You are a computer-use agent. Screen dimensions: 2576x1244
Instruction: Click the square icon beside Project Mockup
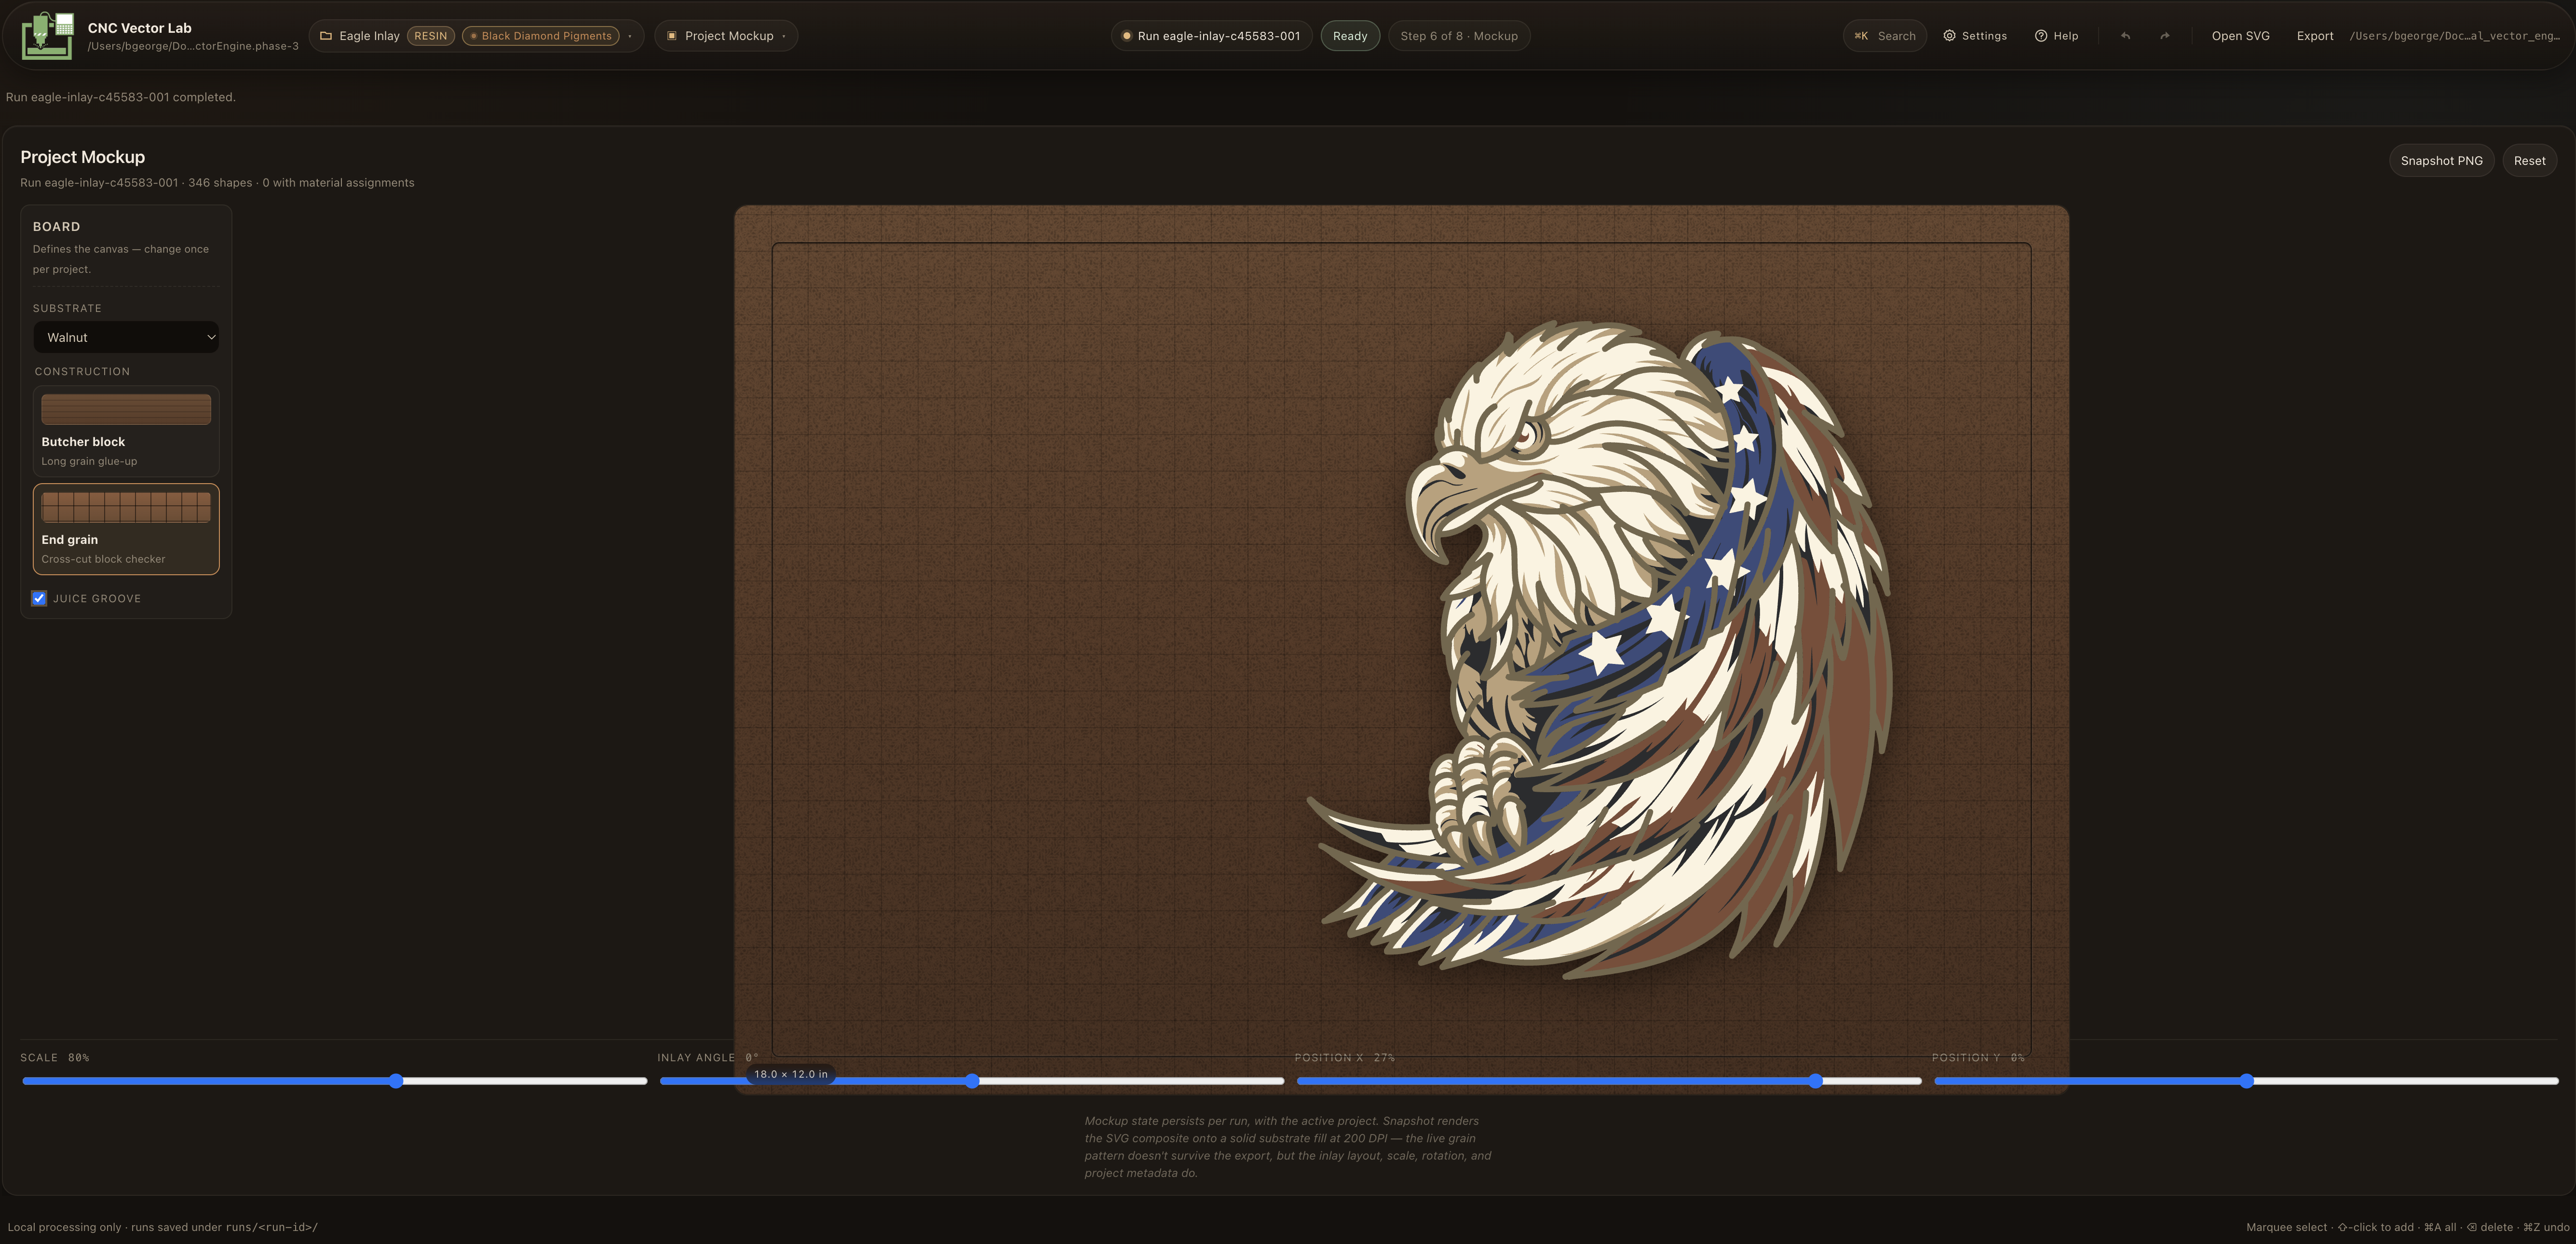click(672, 36)
